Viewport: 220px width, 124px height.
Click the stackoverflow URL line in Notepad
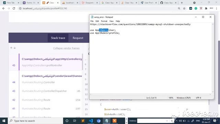[140, 24]
